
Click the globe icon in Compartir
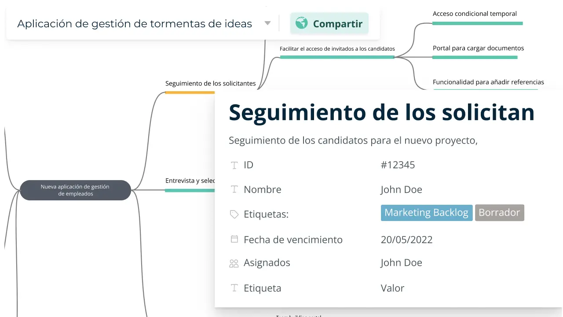coord(302,23)
